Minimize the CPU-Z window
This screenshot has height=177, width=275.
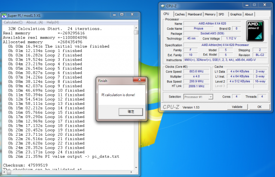coord(247,5)
